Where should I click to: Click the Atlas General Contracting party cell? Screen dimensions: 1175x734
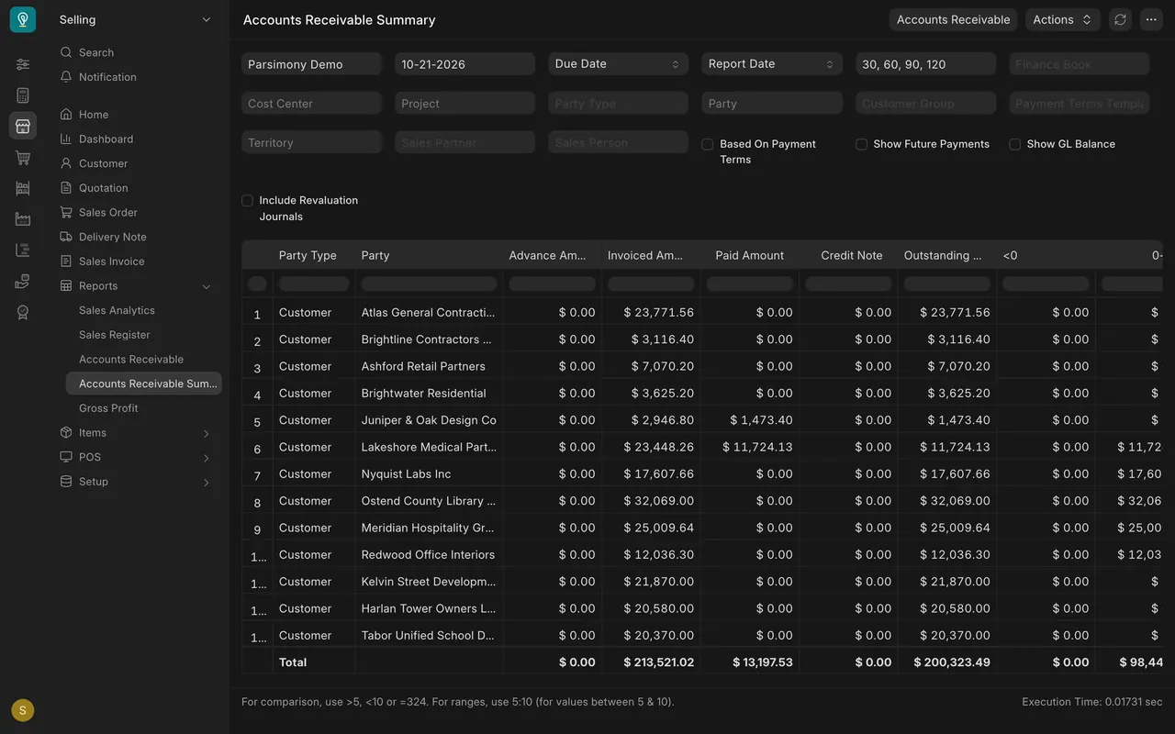tap(429, 312)
